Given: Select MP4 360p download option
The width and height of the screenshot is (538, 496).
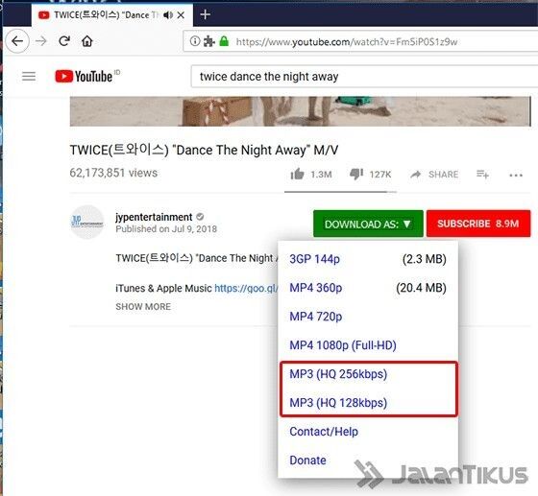Looking at the screenshot, I should point(367,288).
